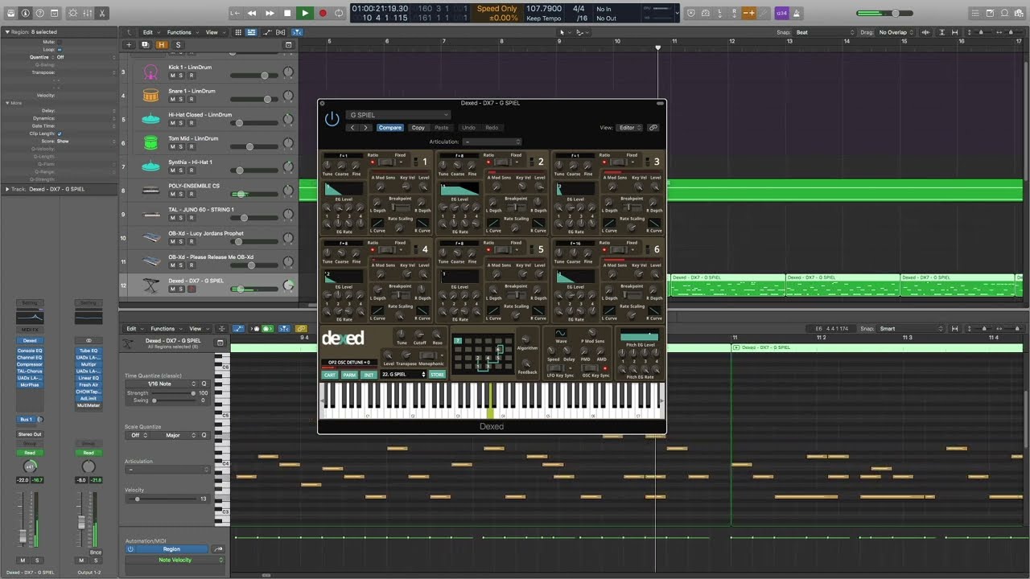Viewport: 1030px width, 579px height.
Task: Expand the Track Dexed inspector section
Action: click(8, 189)
